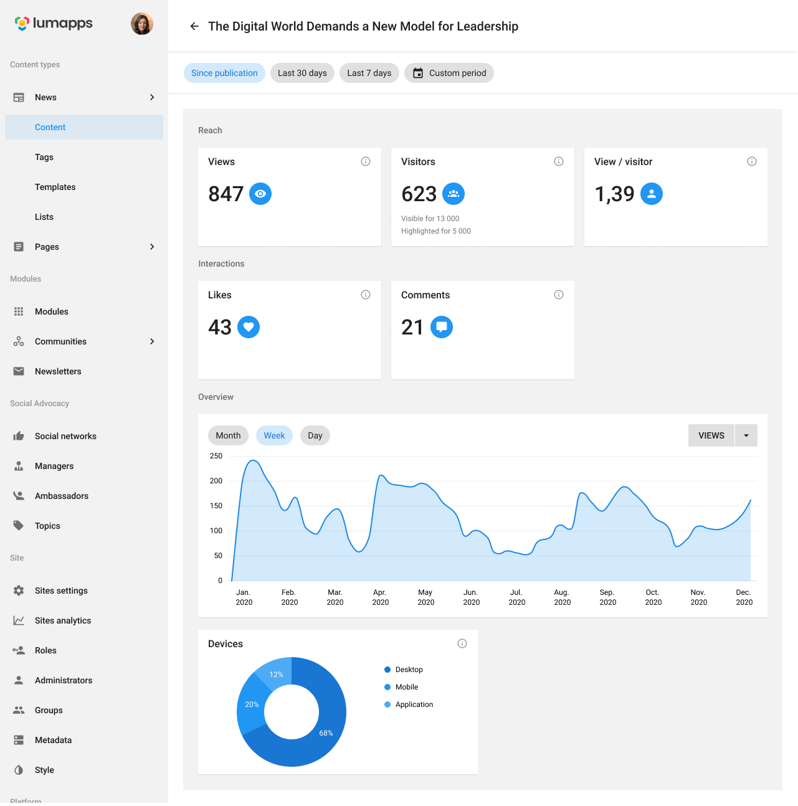Switch chart to Week view

tap(274, 435)
